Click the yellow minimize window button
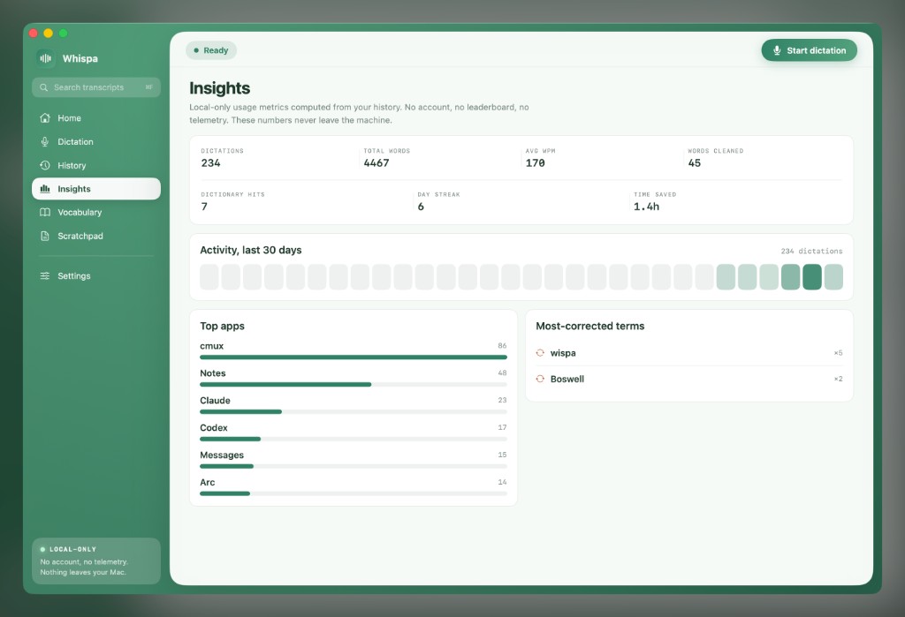Image resolution: width=905 pixels, height=617 pixels. coord(48,33)
